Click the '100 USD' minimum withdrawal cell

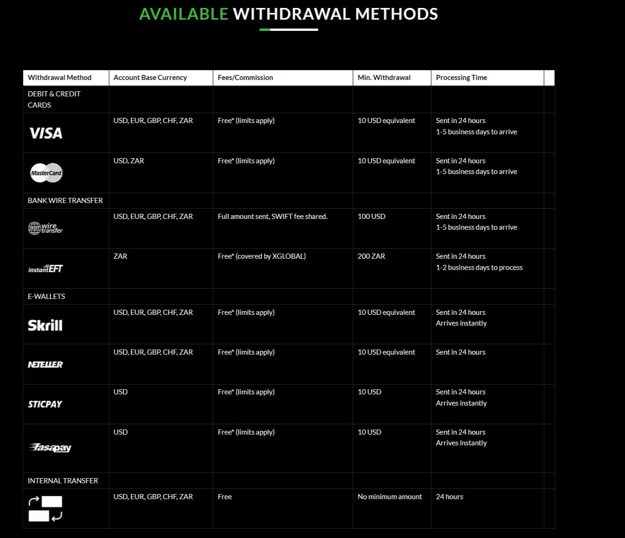click(x=371, y=216)
